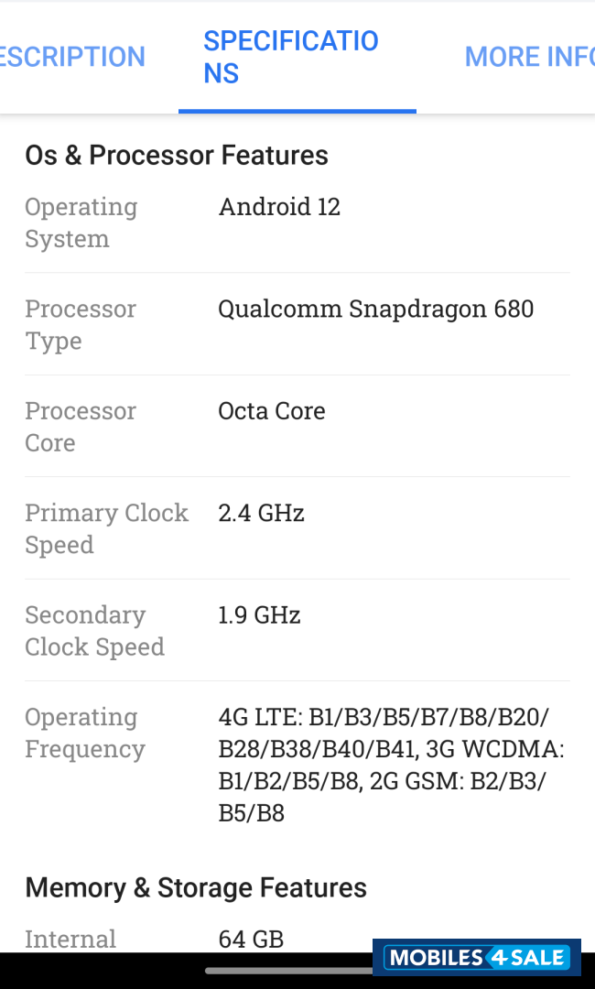Click Qualcomm Snapdragon 680 text
This screenshot has height=989, width=595.
[x=375, y=309]
